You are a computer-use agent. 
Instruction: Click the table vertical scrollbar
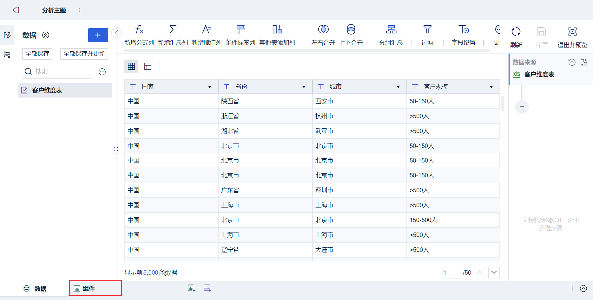click(x=503, y=103)
